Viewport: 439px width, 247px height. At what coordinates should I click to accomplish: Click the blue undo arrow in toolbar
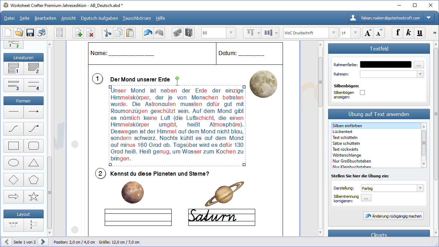148,33
